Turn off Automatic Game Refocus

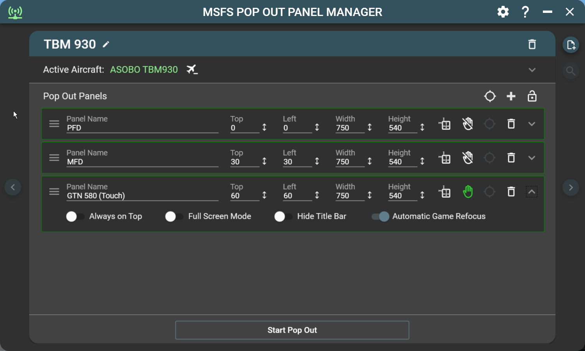[380, 216]
